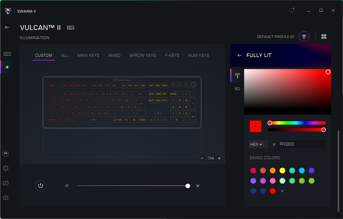Click the high brightness sun icon

198,186
